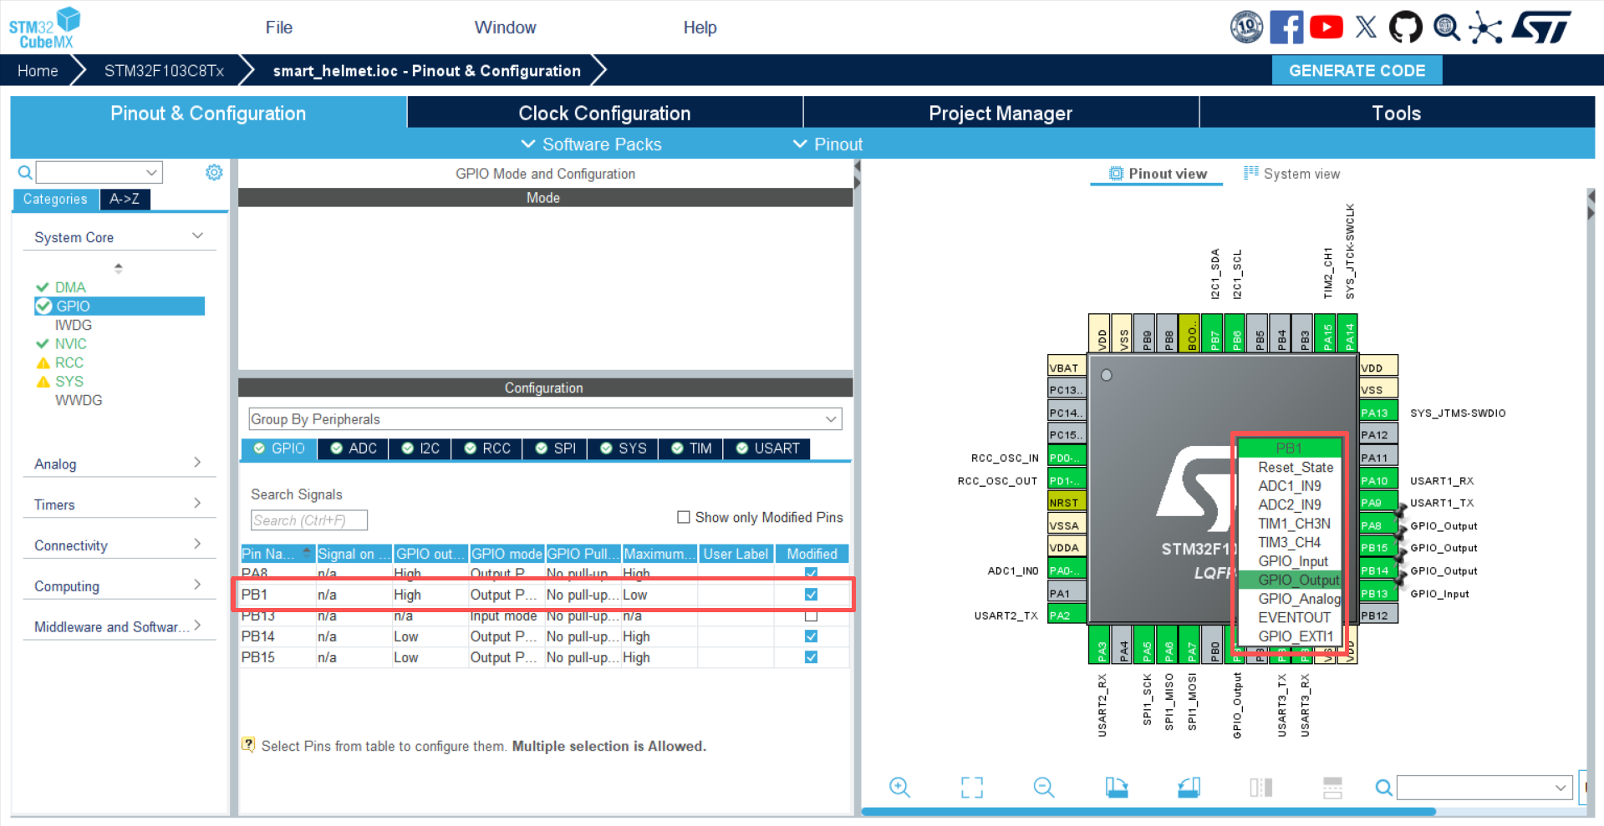Click the category search magnifier icon

[25, 172]
